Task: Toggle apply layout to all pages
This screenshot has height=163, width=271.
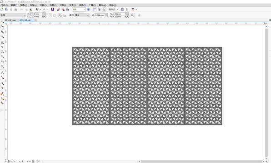Action: [x=60, y=15]
